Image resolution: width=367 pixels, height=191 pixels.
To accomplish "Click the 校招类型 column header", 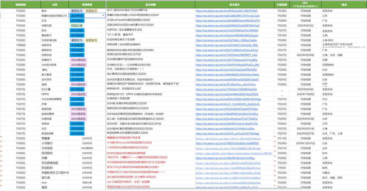I will [x=87, y=5].
